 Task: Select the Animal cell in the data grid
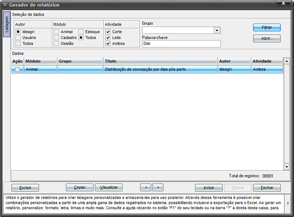[x=40, y=69]
